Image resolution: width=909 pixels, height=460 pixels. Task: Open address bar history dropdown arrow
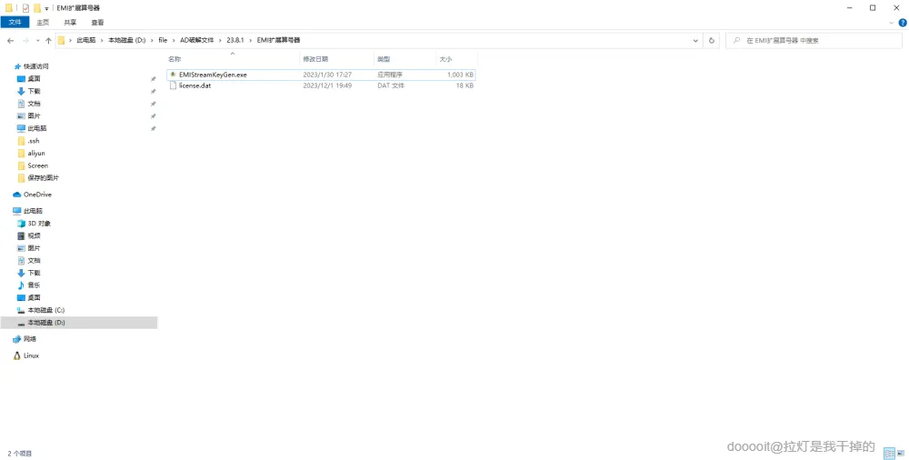click(x=695, y=41)
